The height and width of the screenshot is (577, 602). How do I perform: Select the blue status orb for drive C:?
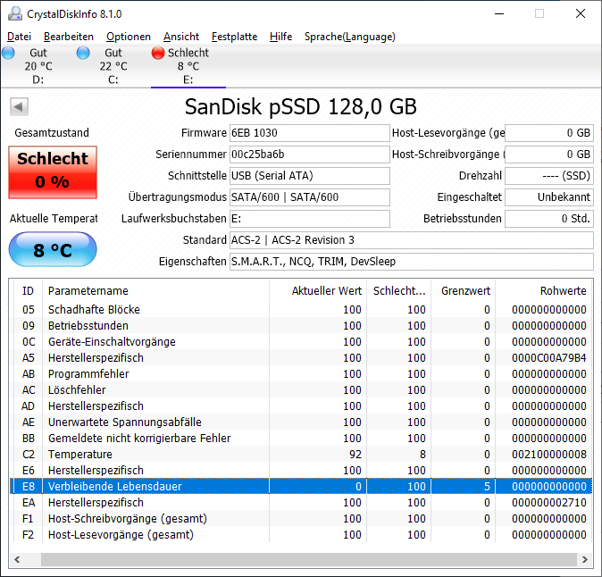(x=83, y=53)
